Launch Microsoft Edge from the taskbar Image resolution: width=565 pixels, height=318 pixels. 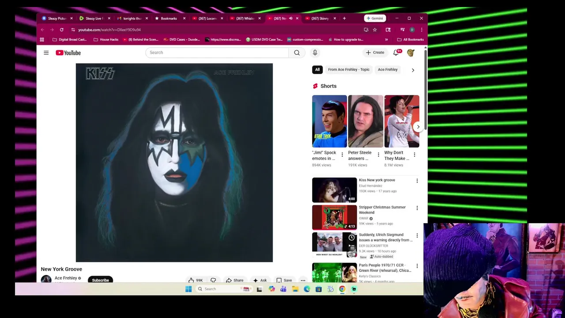click(307, 289)
